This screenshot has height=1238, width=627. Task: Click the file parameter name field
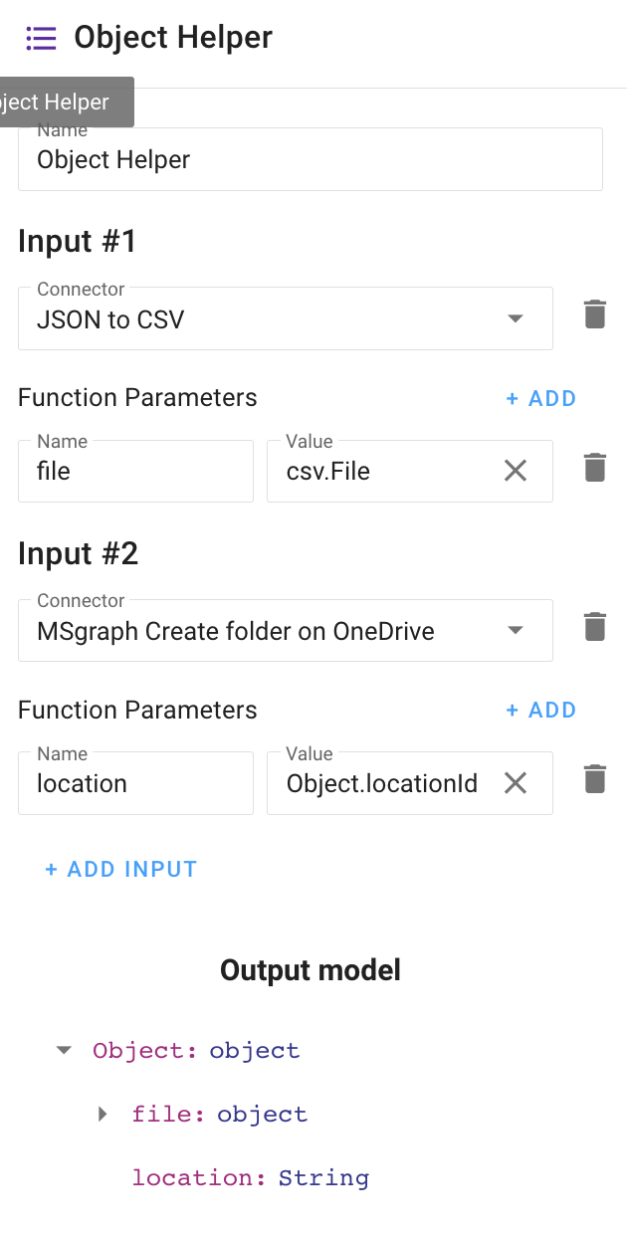(x=135, y=472)
